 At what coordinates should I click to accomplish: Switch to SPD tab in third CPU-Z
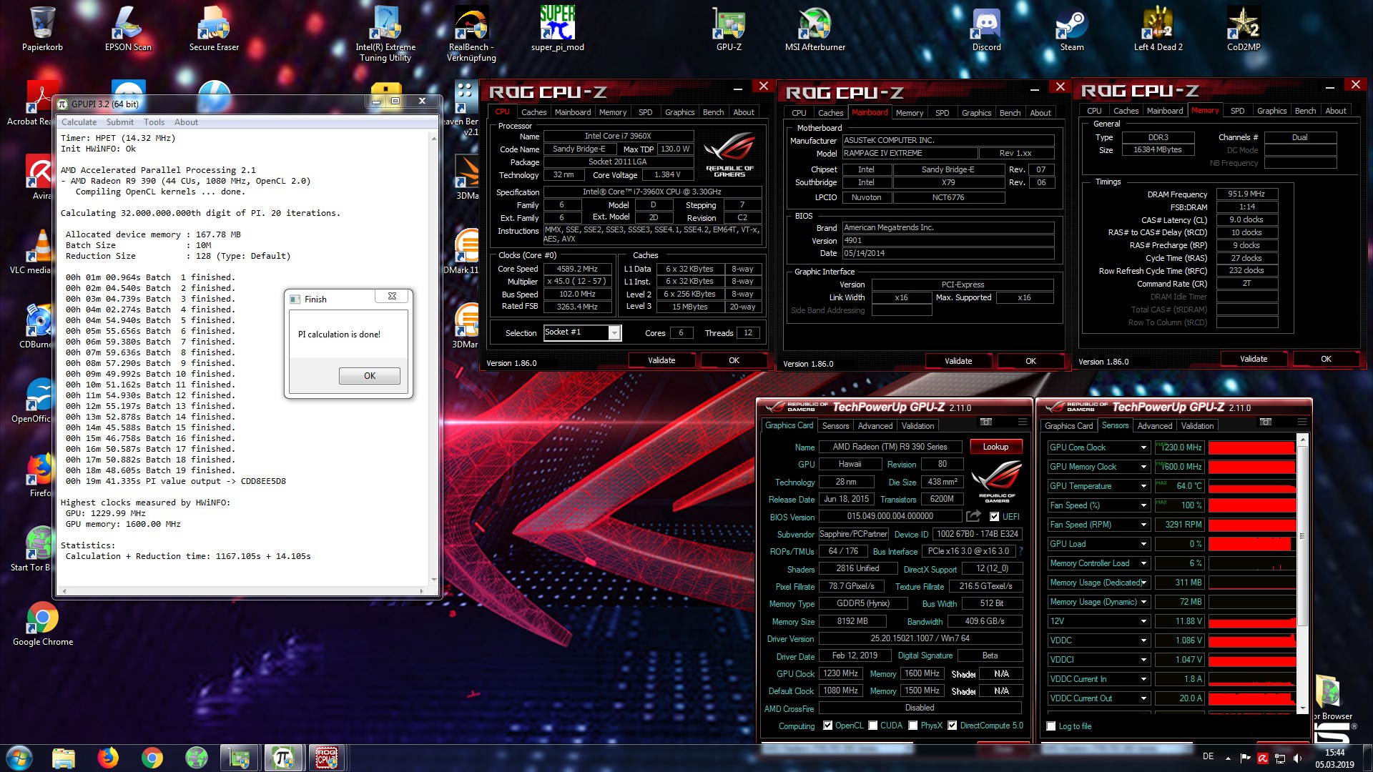[1237, 111]
